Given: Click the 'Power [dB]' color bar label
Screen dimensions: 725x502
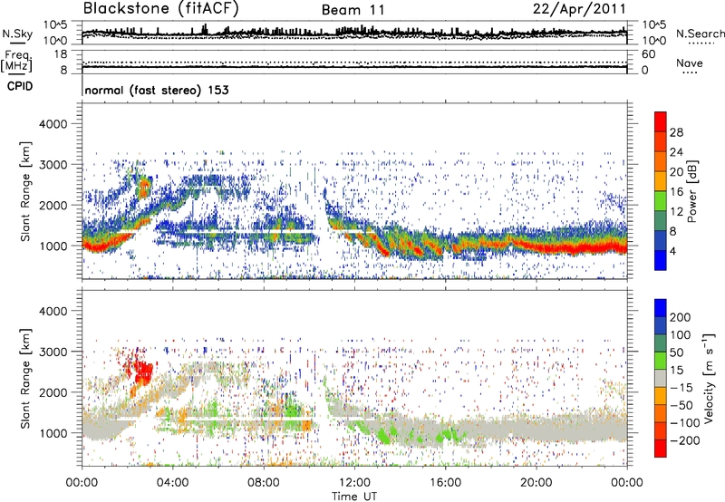Looking at the screenshot, I should coord(691,191).
